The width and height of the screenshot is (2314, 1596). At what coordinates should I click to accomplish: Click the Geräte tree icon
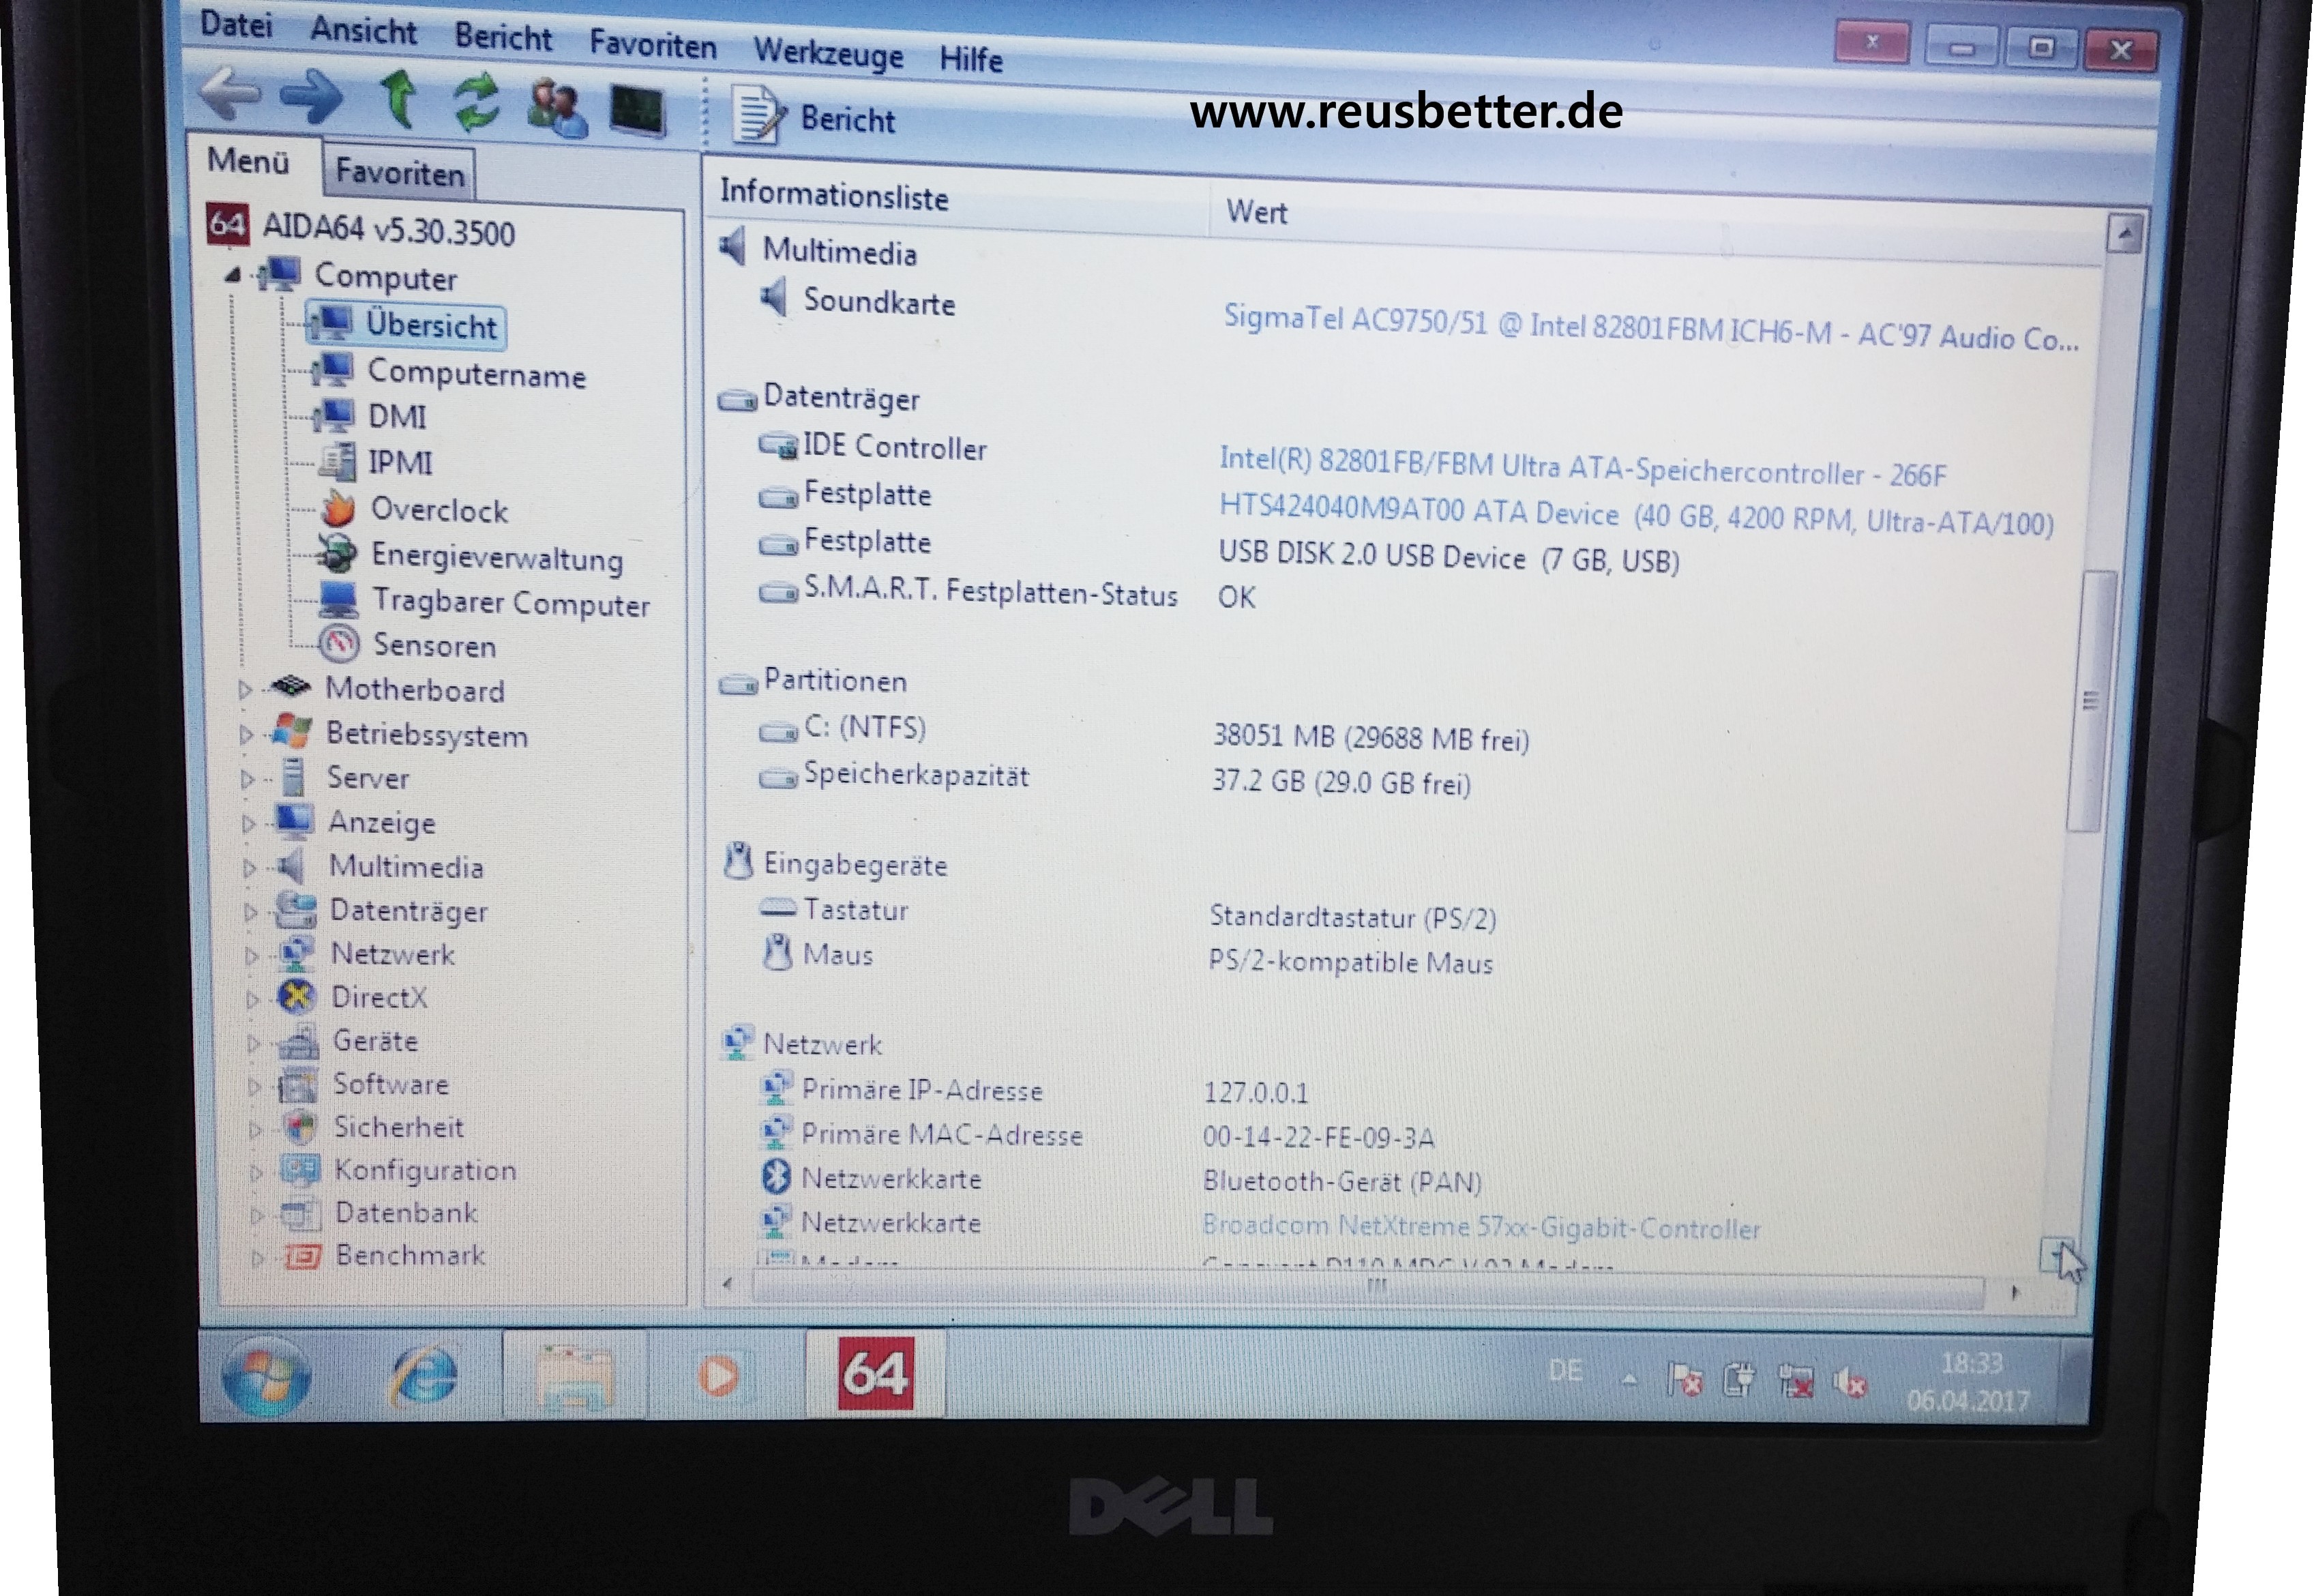(x=298, y=1042)
